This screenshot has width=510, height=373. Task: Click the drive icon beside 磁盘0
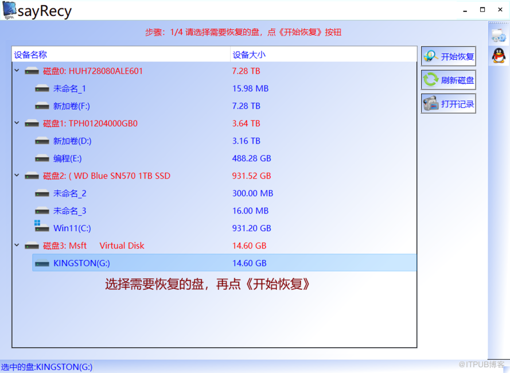tap(32, 71)
